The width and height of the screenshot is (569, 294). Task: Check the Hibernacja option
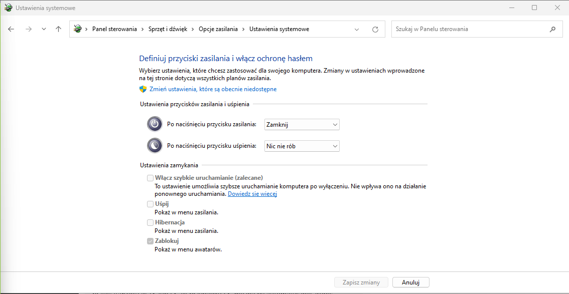click(150, 222)
